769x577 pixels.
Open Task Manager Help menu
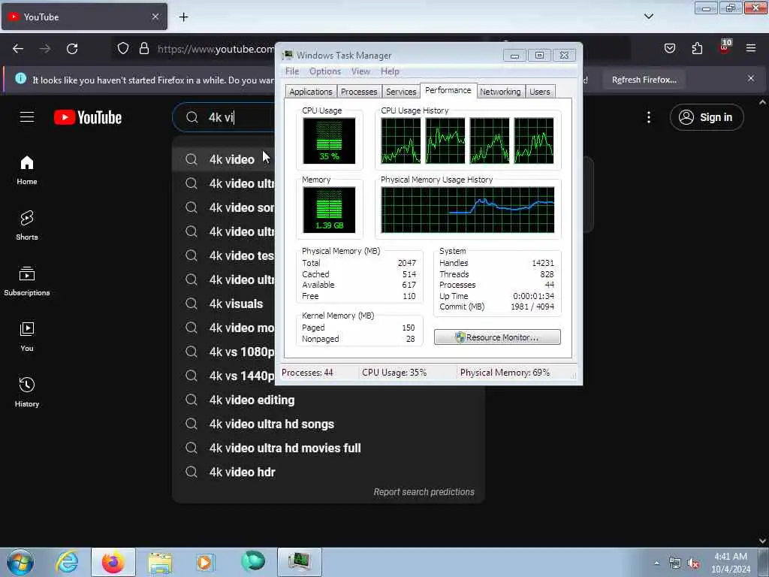click(390, 71)
